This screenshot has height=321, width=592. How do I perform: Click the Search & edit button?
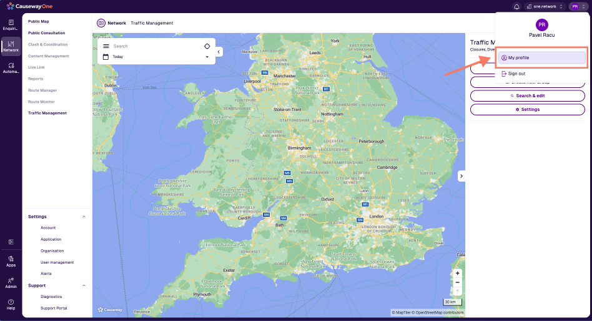527,96
